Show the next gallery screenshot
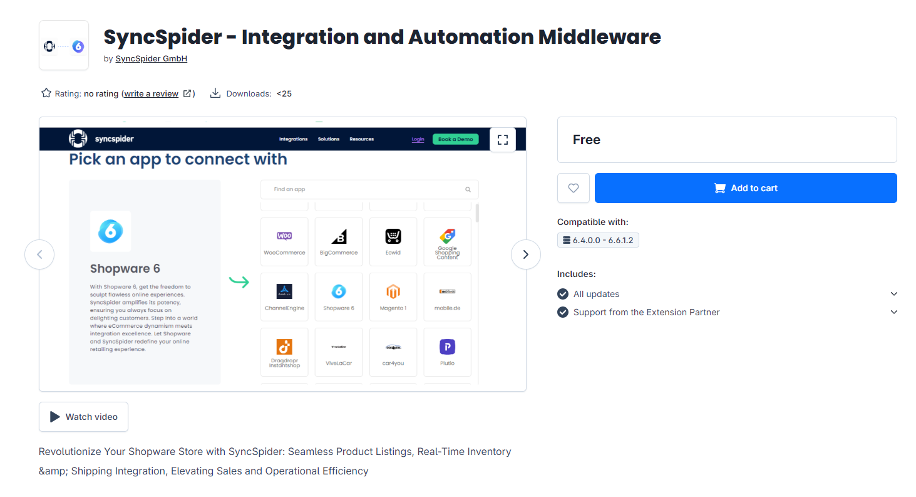916x497 pixels. coord(526,254)
